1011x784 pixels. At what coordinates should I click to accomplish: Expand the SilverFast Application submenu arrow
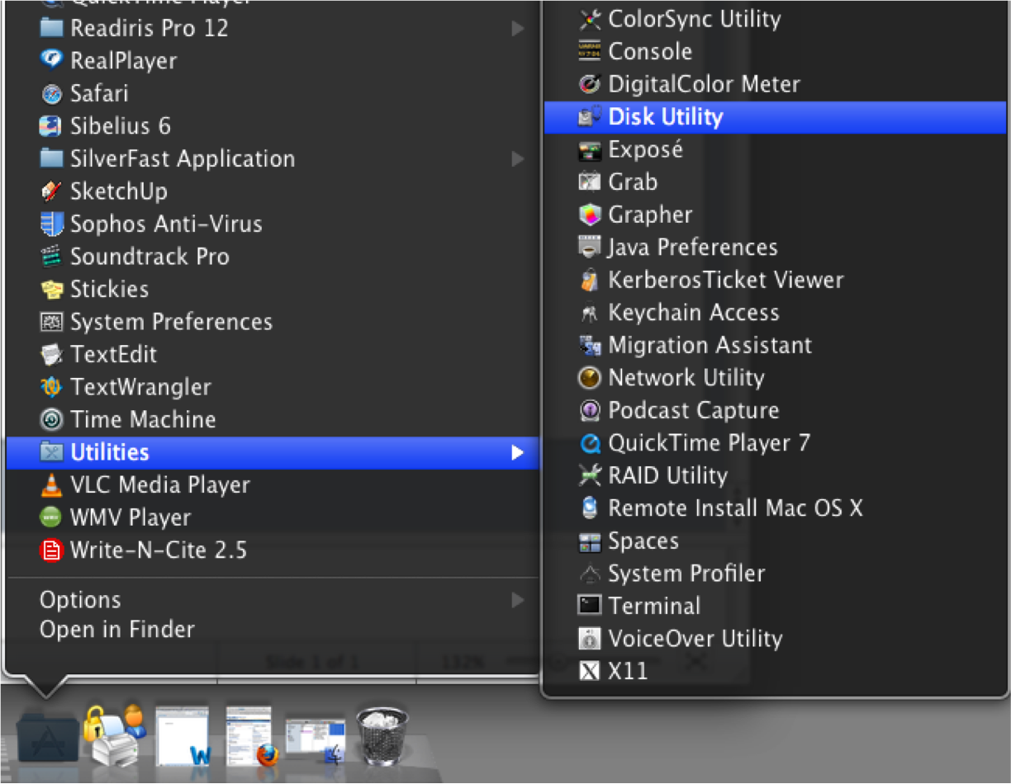coord(518,158)
